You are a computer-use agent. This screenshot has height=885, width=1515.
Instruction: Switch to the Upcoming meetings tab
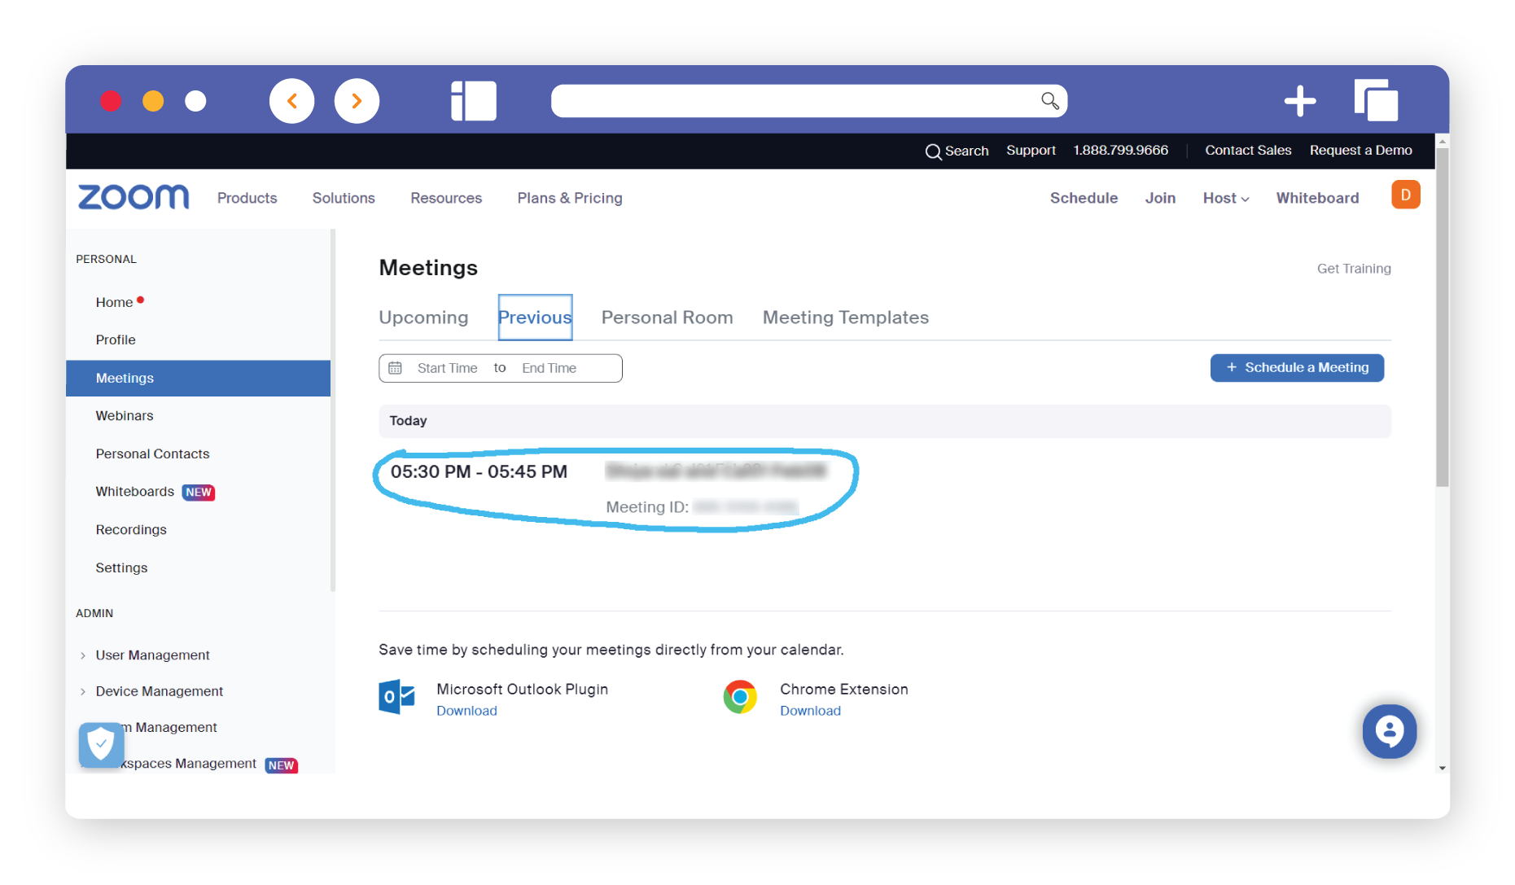click(423, 318)
